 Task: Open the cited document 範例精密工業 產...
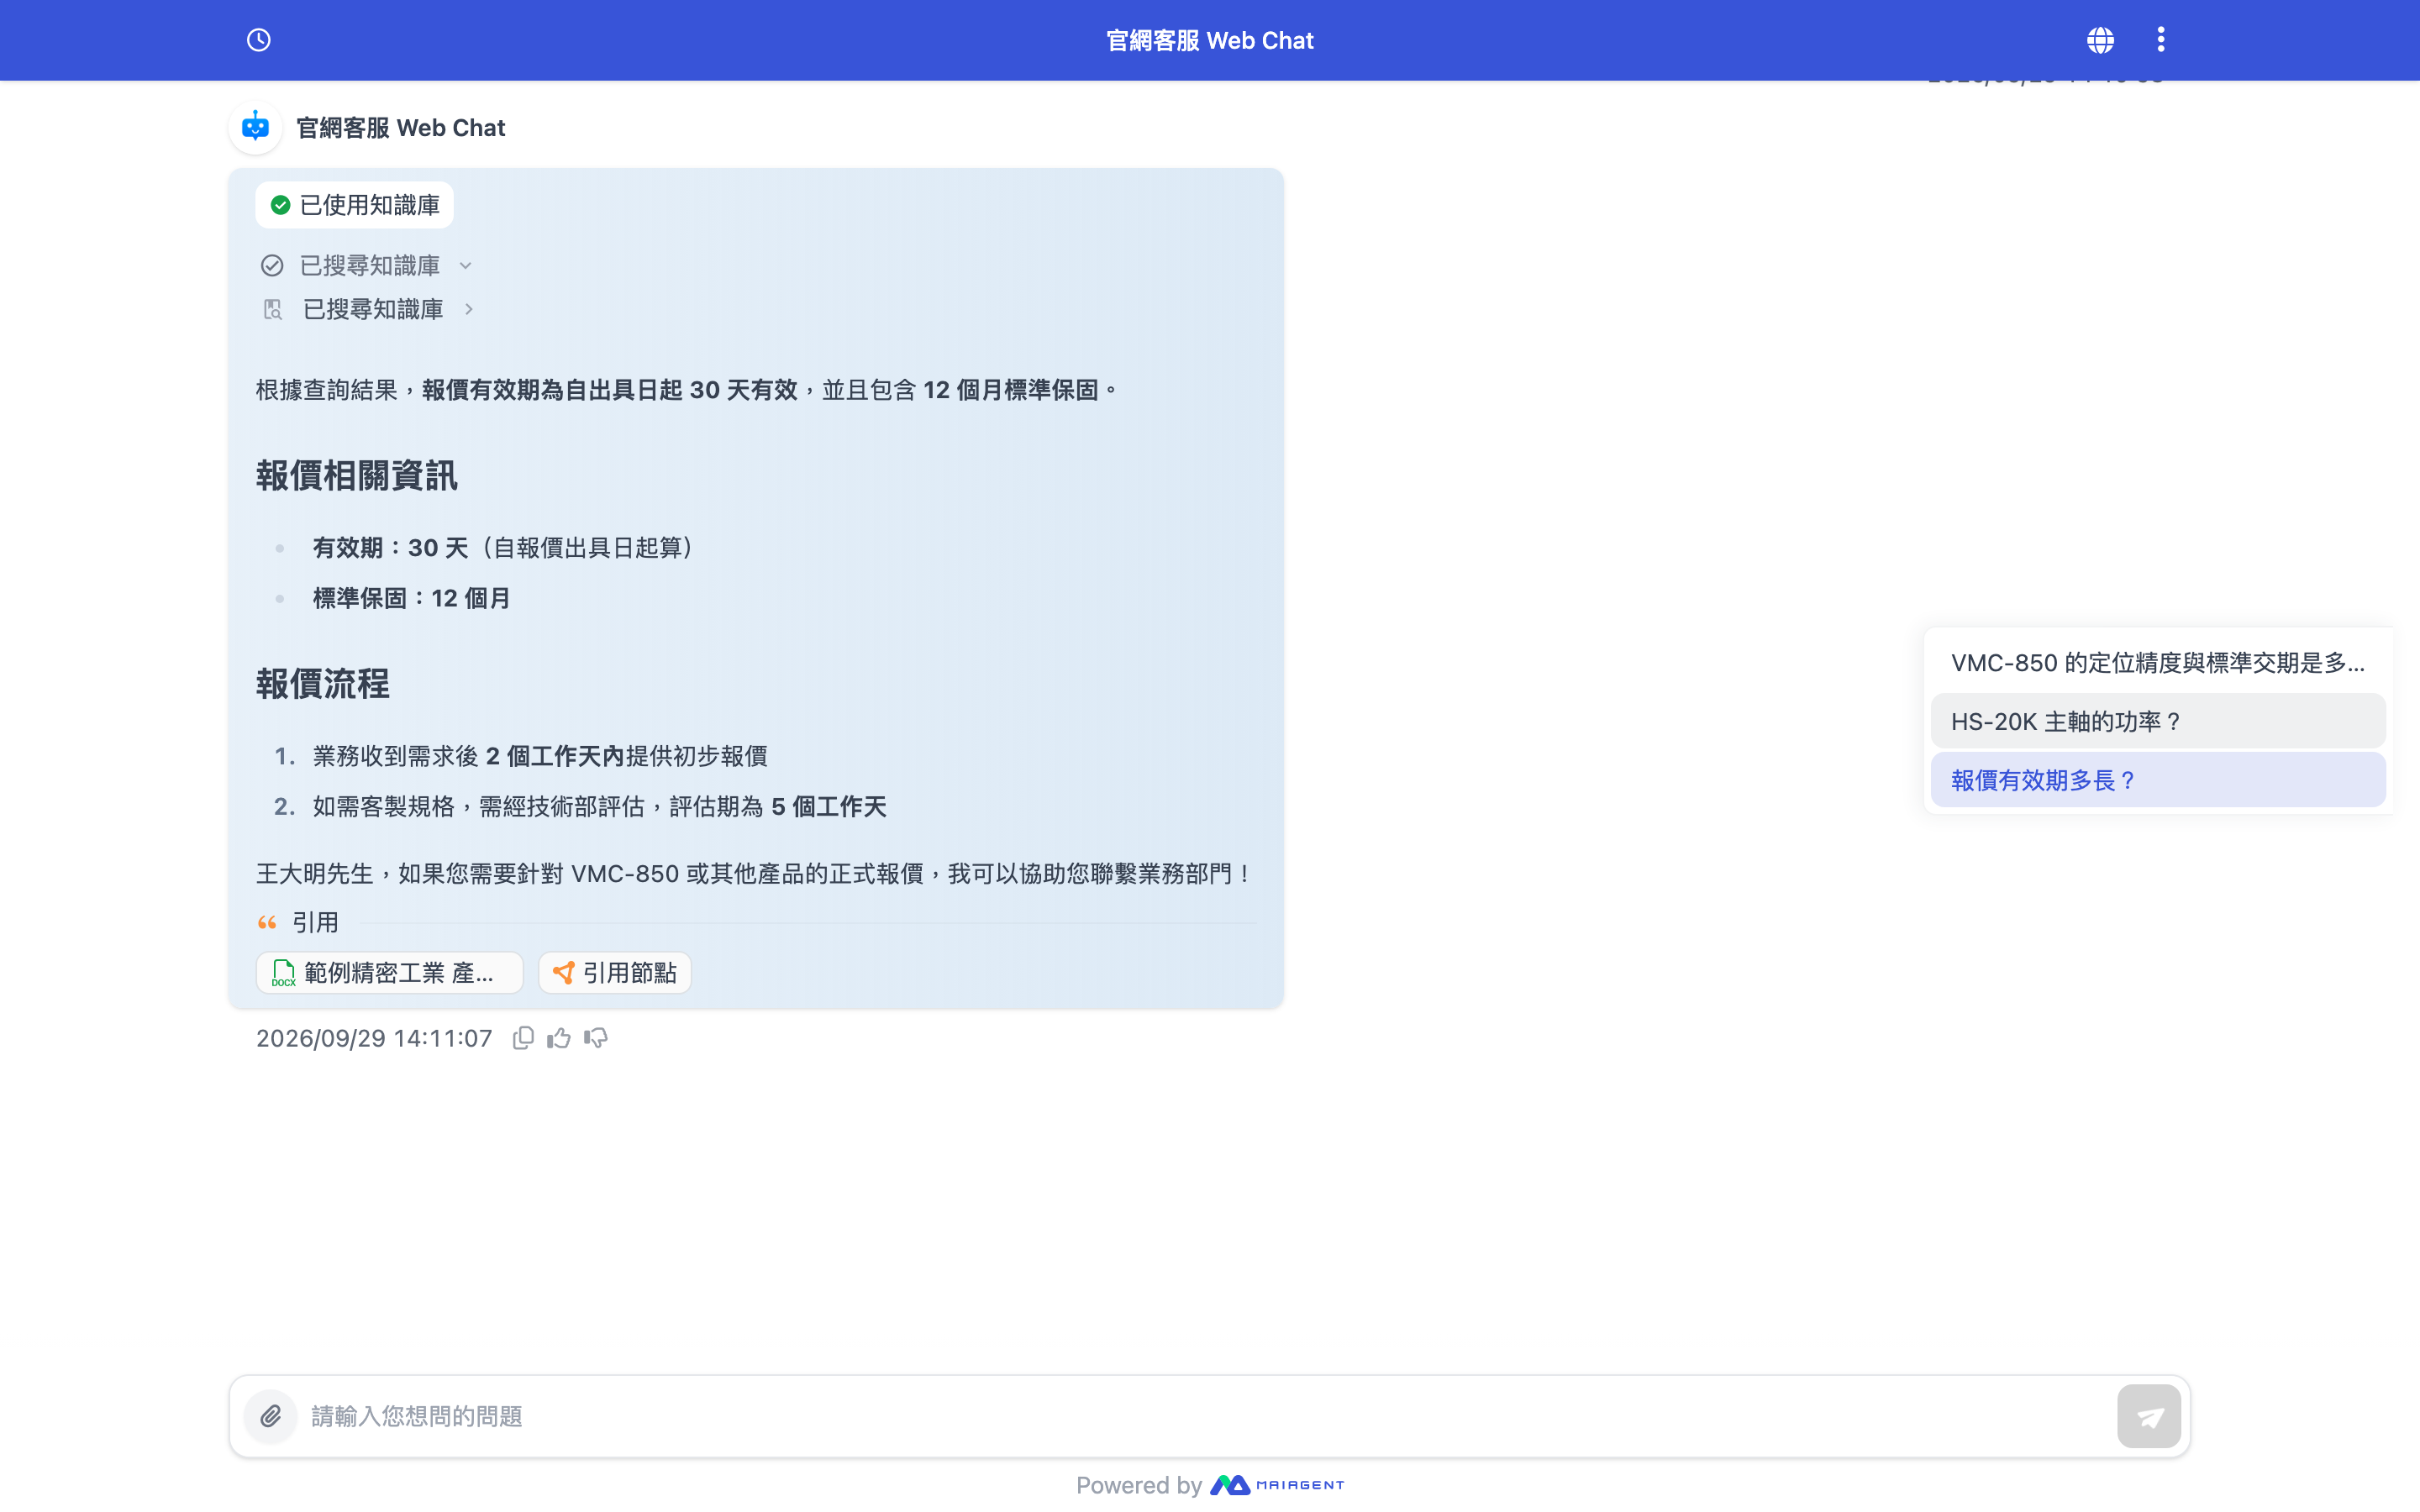click(x=390, y=972)
